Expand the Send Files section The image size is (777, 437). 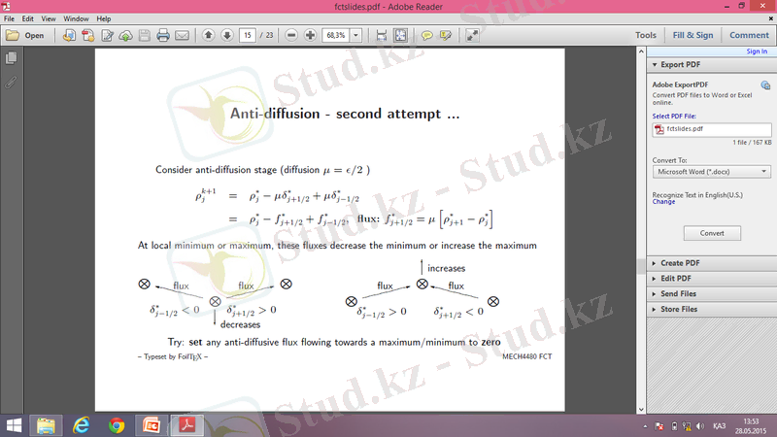click(x=712, y=294)
